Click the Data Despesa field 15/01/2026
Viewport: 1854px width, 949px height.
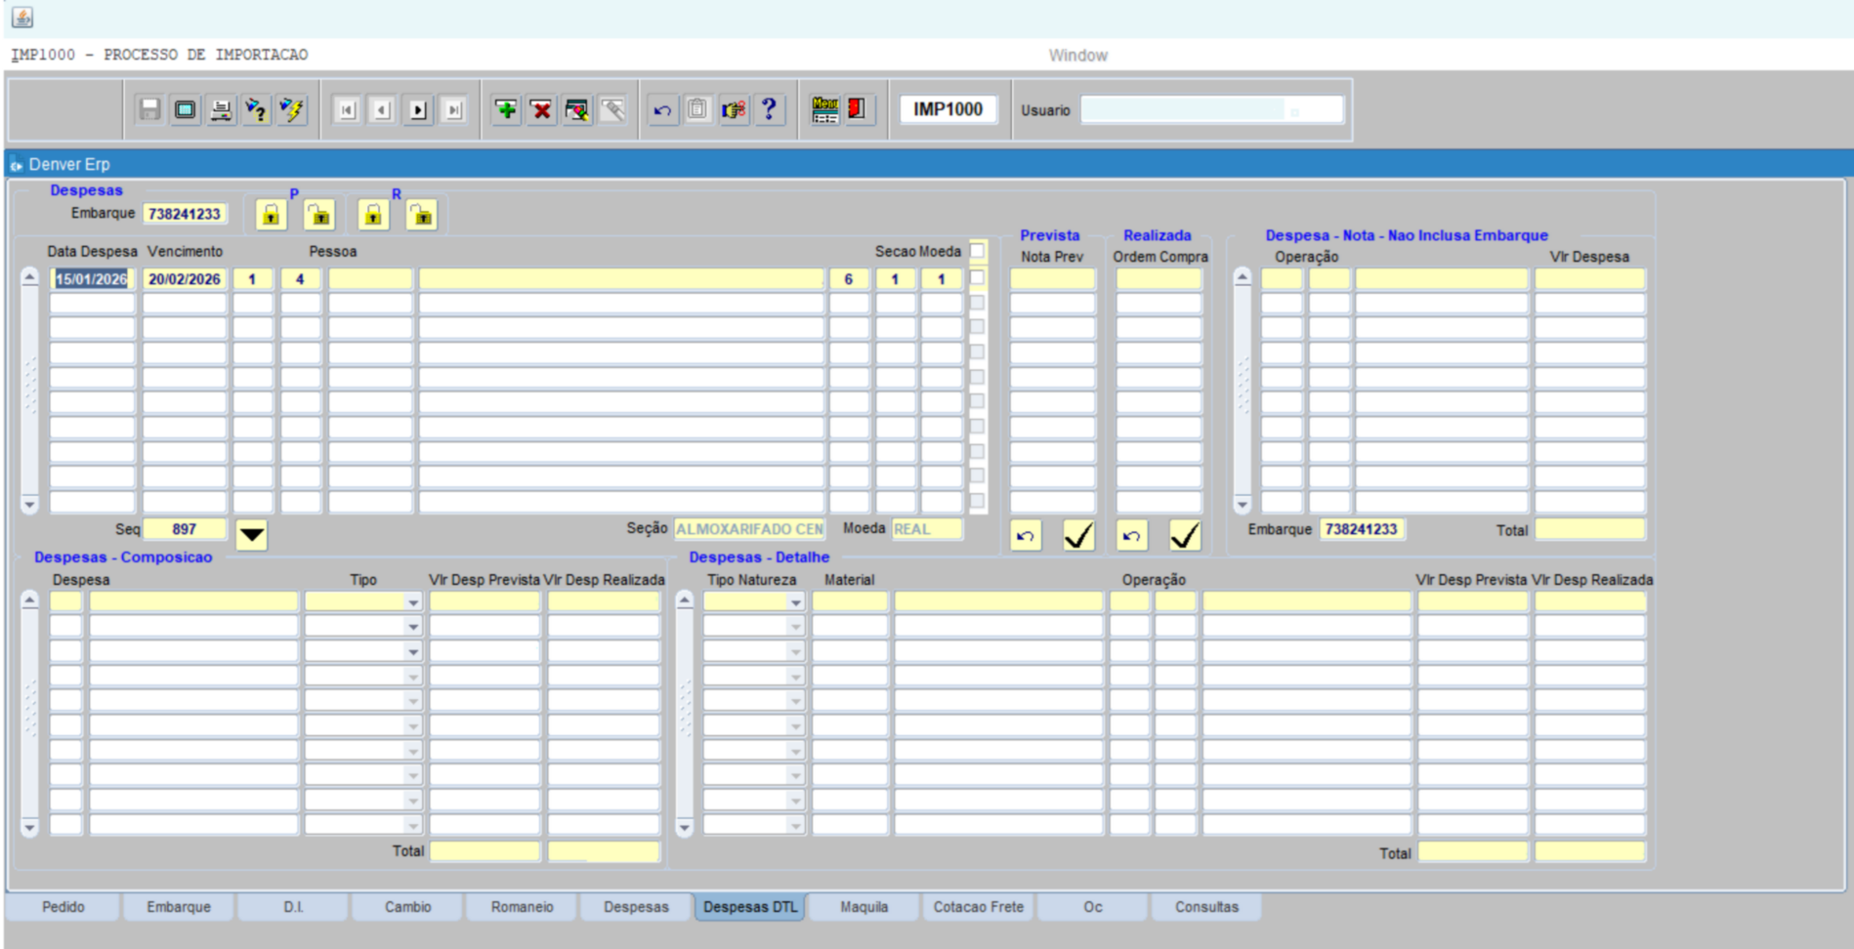click(92, 279)
